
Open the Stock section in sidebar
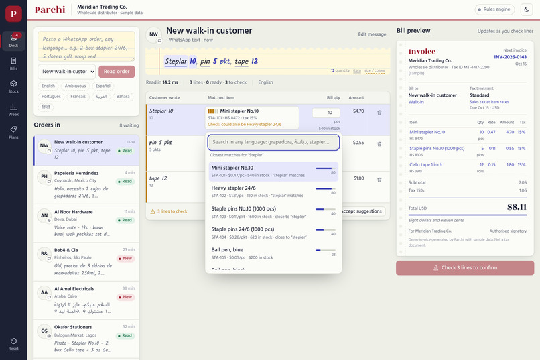13,86
